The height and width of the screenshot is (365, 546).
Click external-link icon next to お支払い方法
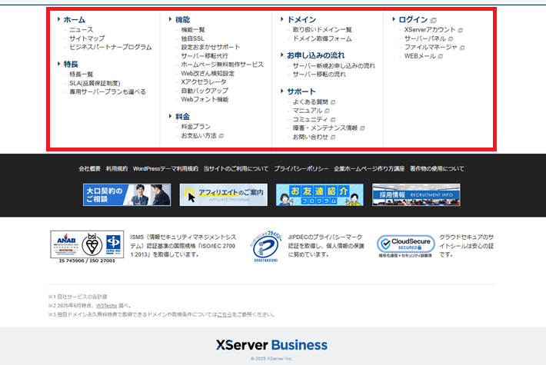(221, 136)
